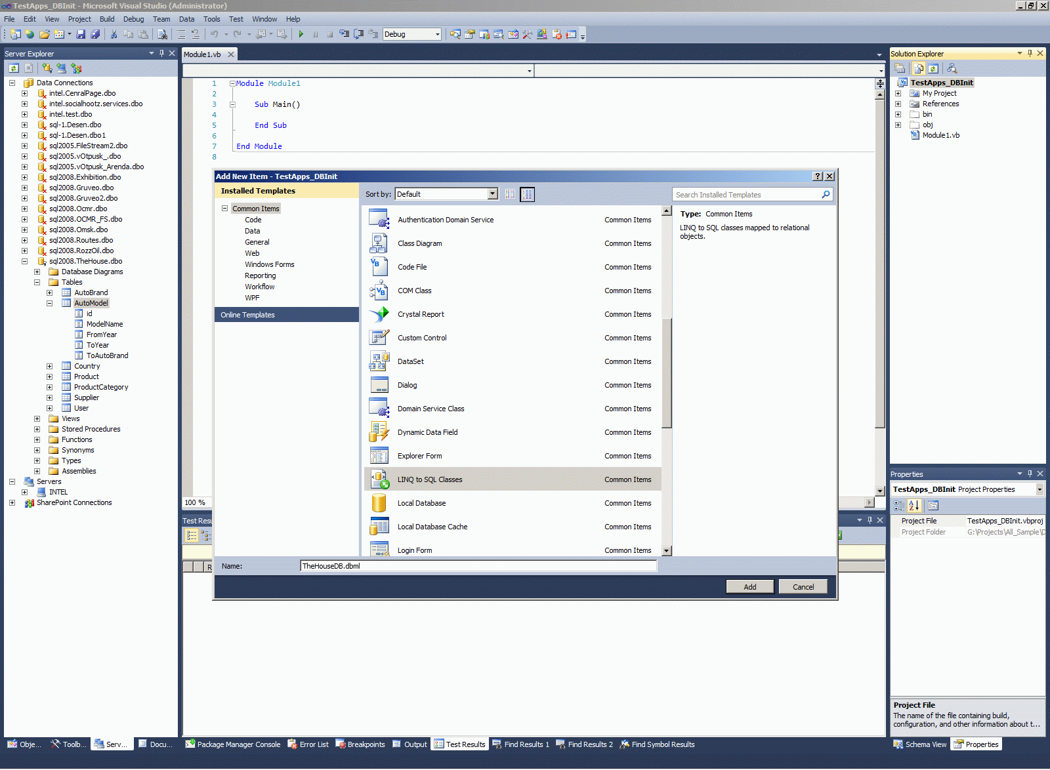Click Start Debugging green play icon

(x=301, y=34)
